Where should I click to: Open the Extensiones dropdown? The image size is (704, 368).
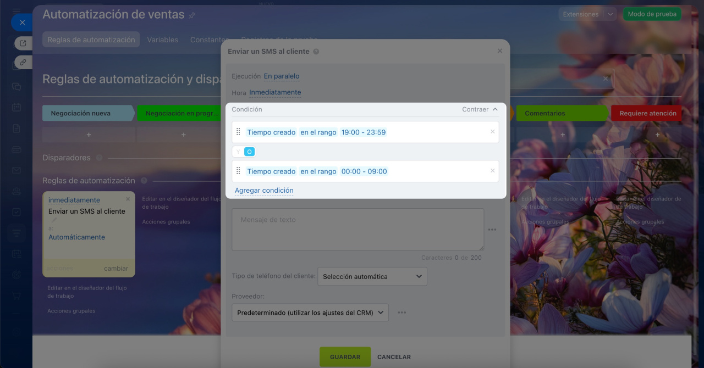click(587, 14)
